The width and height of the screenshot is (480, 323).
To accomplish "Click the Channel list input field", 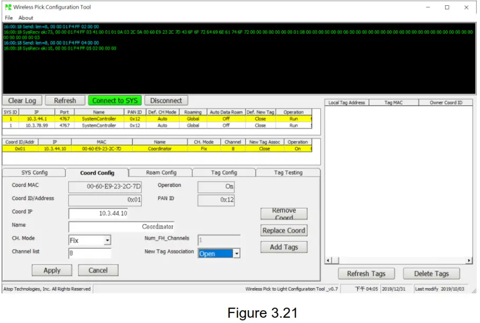I will pos(89,253).
